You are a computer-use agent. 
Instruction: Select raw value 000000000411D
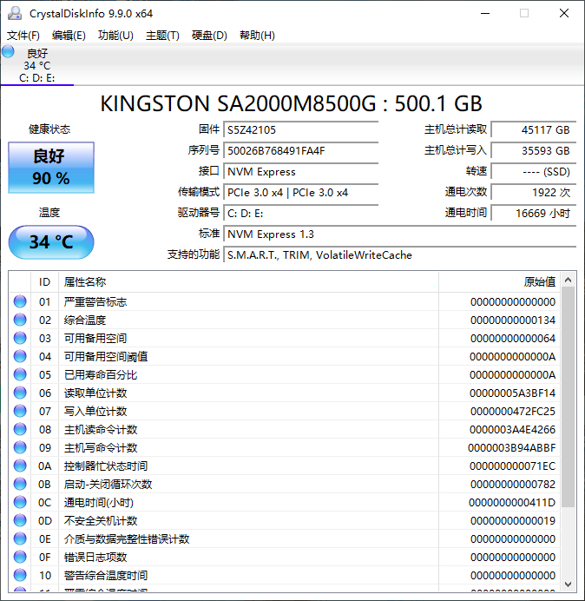click(x=512, y=503)
